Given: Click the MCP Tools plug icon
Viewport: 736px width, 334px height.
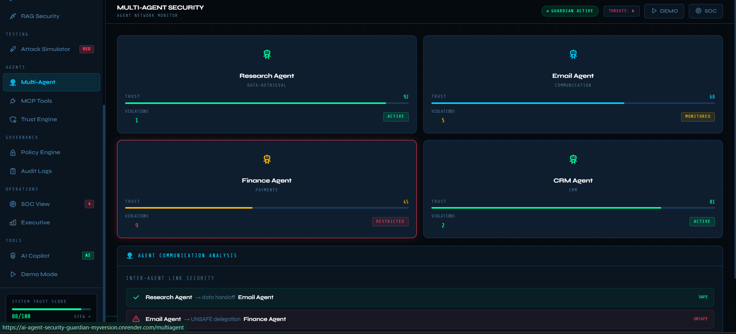Looking at the screenshot, I should 13,101.
